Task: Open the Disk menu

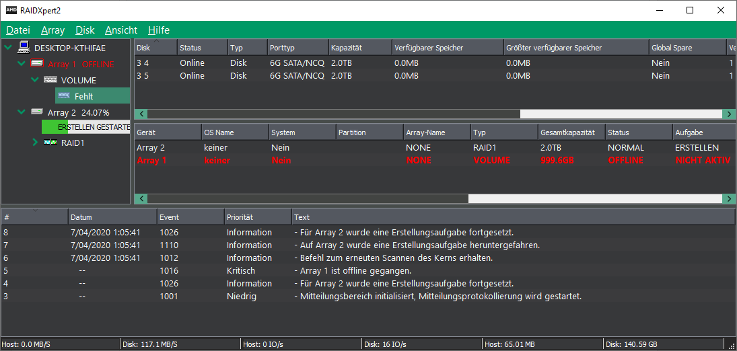Action: pos(85,30)
